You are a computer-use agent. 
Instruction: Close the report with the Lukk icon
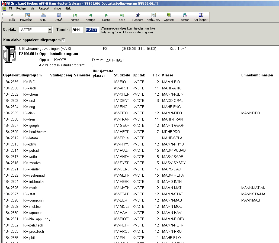12,17
